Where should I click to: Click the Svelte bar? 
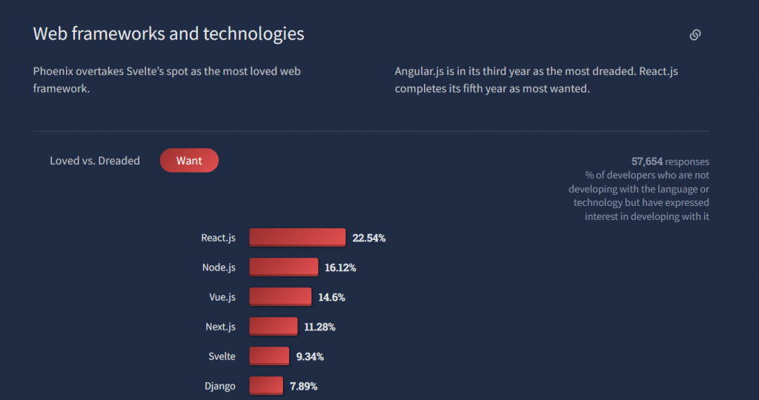[x=269, y=356]
